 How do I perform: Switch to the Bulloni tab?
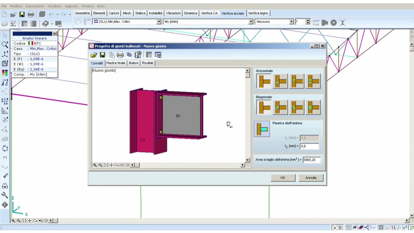point(134,63)
